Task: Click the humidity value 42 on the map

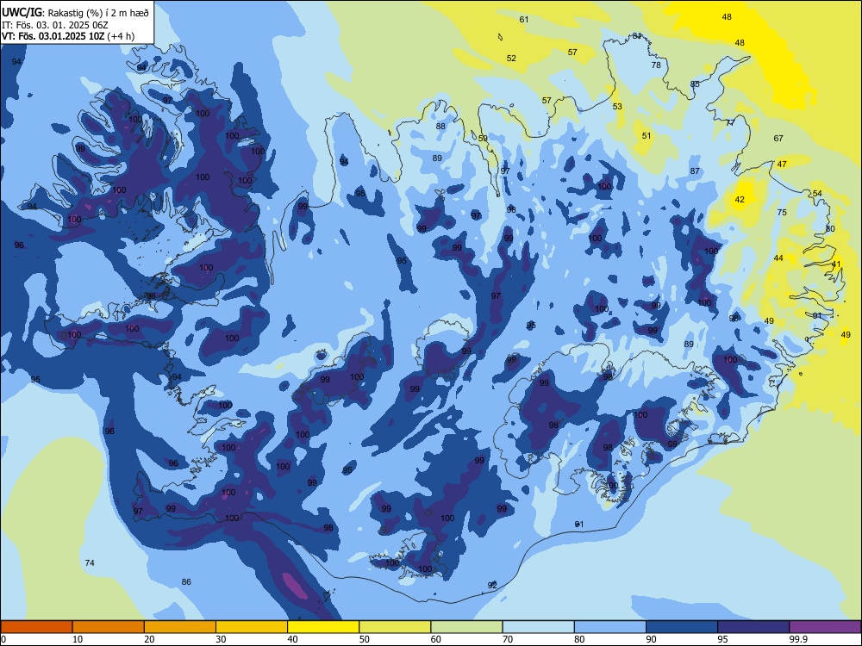Action: 740,199
